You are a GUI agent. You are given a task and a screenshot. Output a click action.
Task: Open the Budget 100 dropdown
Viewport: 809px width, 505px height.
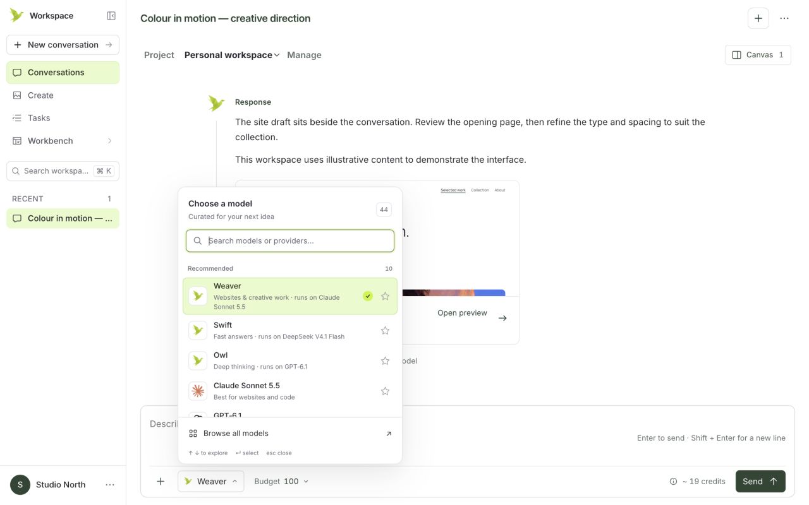coord(281,481)
